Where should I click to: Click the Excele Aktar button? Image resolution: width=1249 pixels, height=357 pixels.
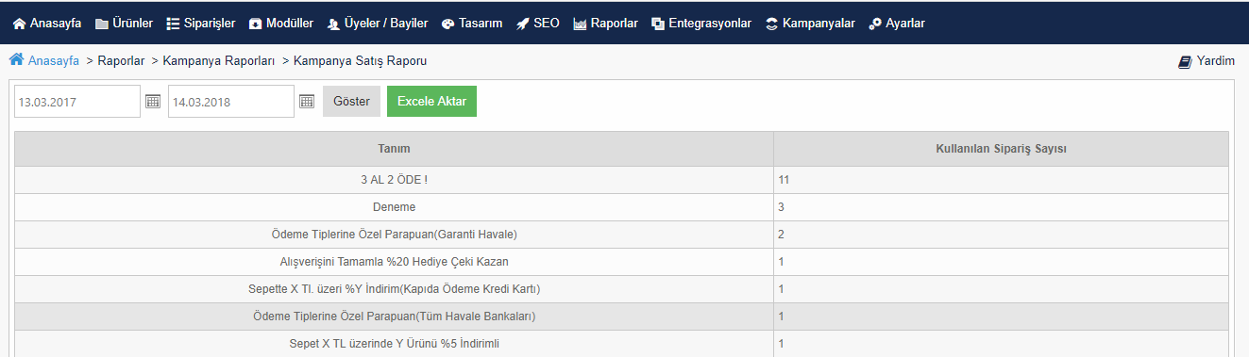[x=431, y=101]
